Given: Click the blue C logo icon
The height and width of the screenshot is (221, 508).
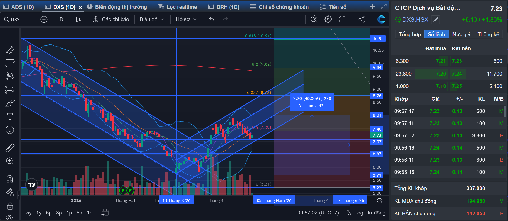Looking at the screenshot, I should click(x=381, y=19).
